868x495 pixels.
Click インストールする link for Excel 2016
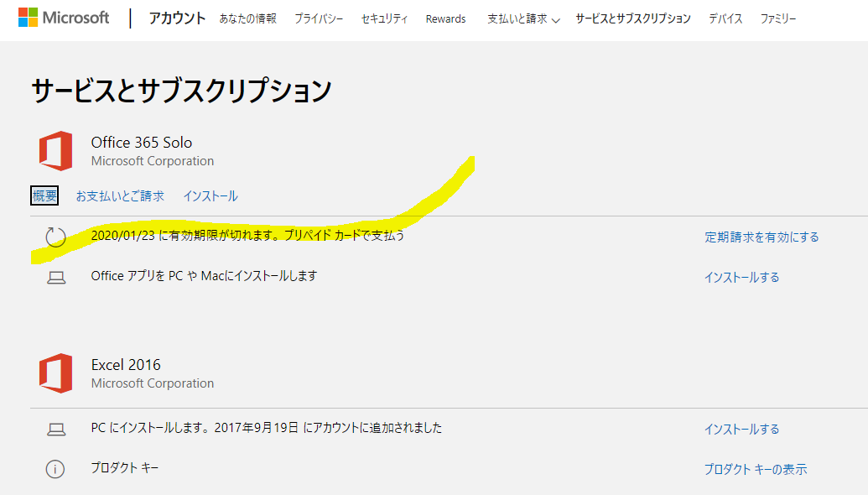(742, 429)
